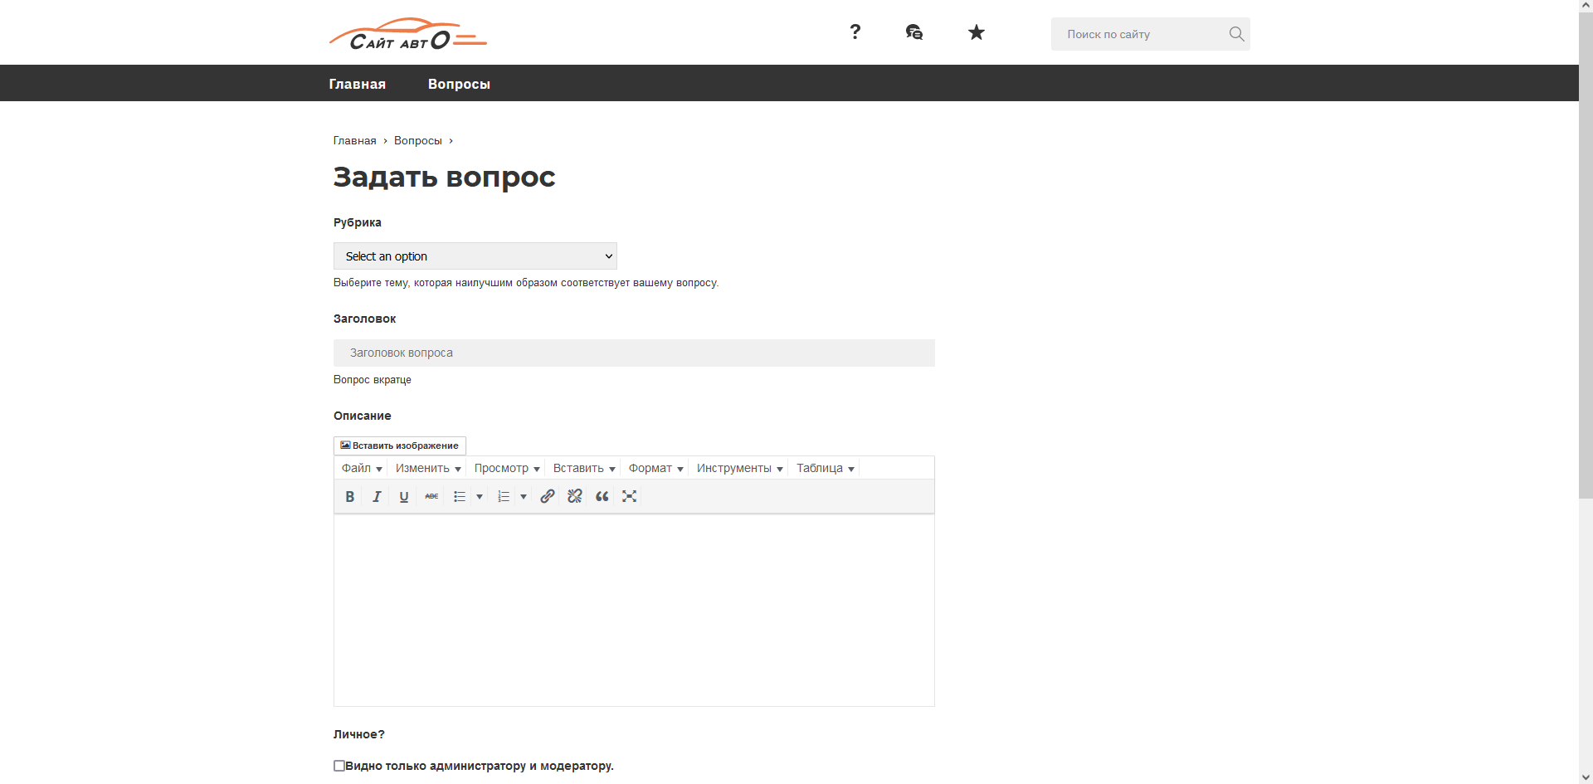Viewport: 1593px width, 784px height.
Task: Expand bulleted list style arrow
Action: [x=480, y=496]
